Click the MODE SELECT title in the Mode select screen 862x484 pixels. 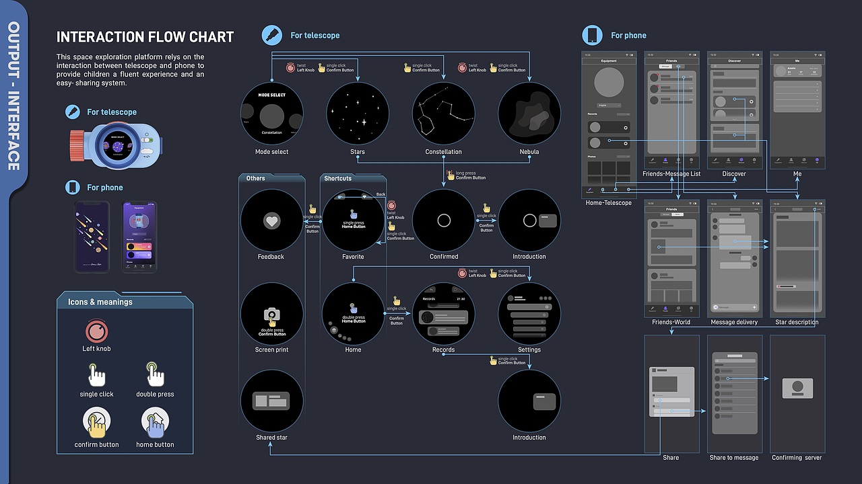coord(272,95)
